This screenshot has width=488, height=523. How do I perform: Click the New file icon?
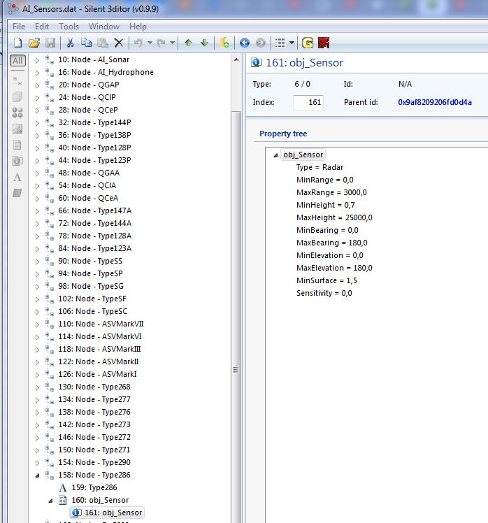(18, 43)
